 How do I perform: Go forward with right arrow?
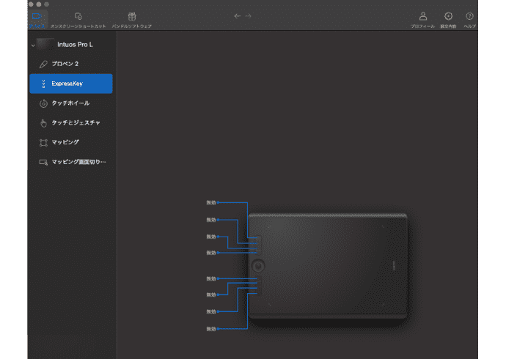248,15
